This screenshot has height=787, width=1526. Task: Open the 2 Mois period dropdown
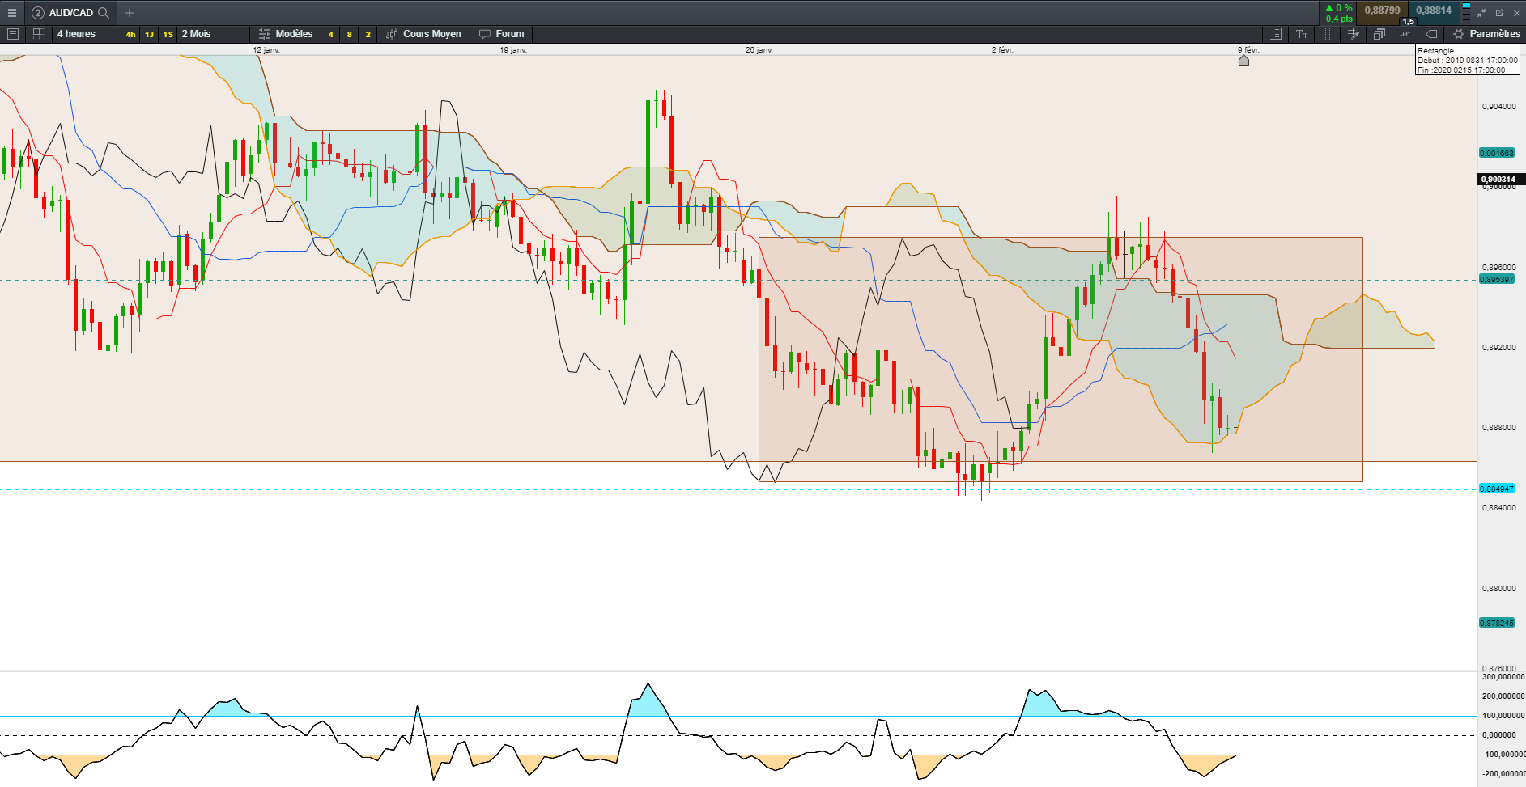214,34
